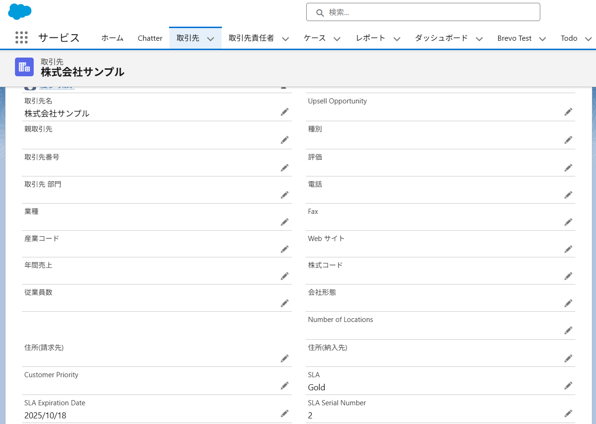Click the edit pencil for Customer Priority
Image resolution: width=596 pixels, height=424 pixels.
pos(285,386)
